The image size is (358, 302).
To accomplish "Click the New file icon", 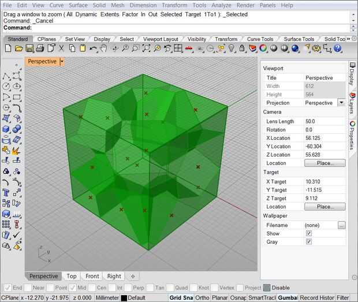I will (x=8, y=49).
